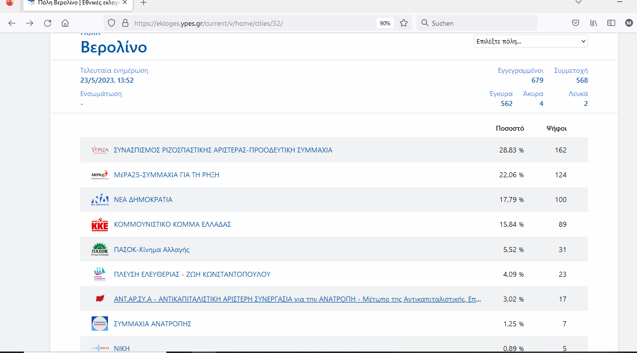This screenshot has height=353, width=637.
Task: Click the NIKI party logo
Action: pyautogui.click(x=100, y=349)
